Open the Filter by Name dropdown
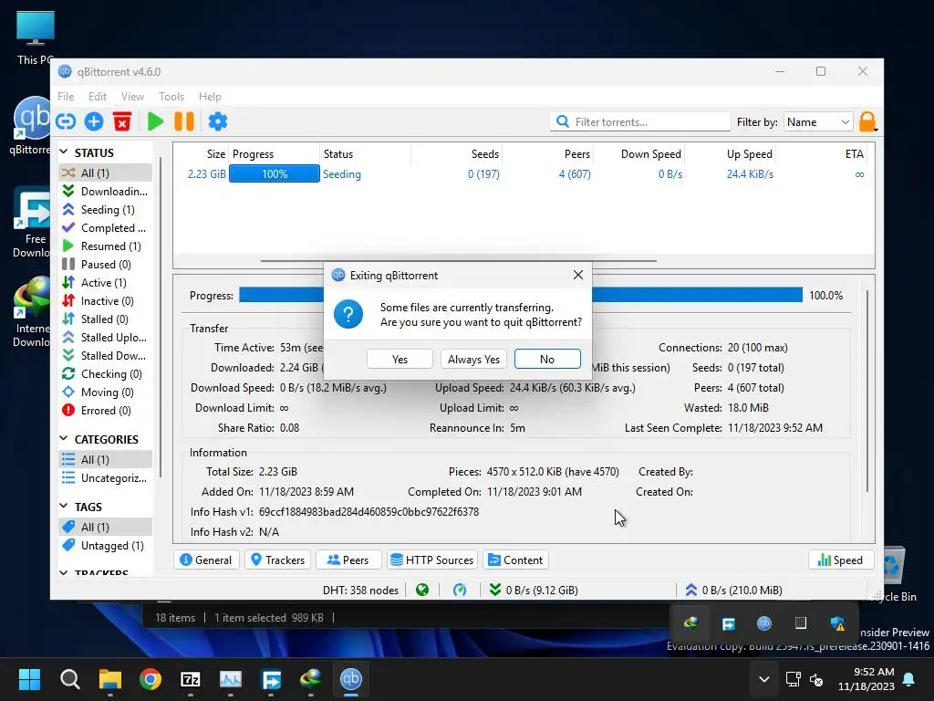Image resolution: width=934 pixels, height=701 pixels. click(818, 121)
